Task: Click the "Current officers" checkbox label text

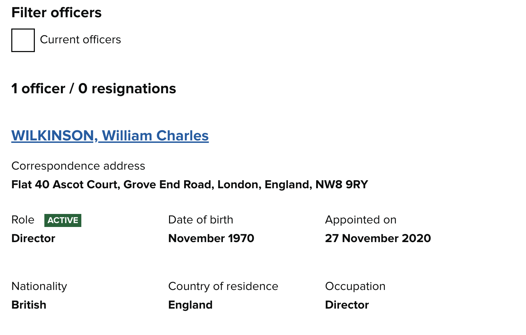Action: pos(80,40)
